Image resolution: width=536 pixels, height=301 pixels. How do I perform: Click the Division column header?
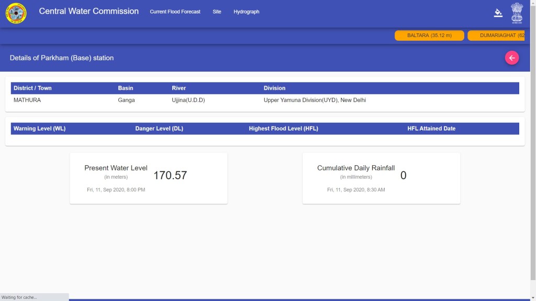pos(274,88)
